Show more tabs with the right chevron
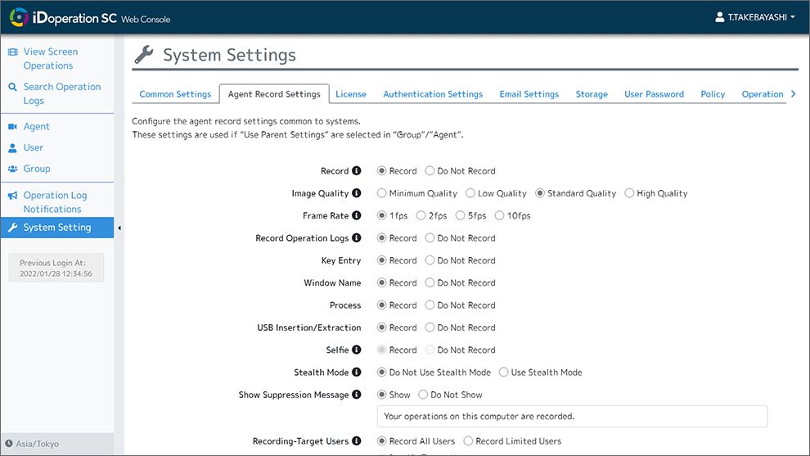The image size is (810, 456). click(794, 94)
